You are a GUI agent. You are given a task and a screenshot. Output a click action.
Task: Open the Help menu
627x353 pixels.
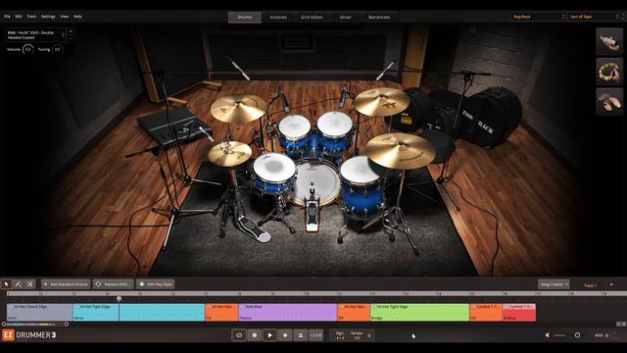coord(77,17)
